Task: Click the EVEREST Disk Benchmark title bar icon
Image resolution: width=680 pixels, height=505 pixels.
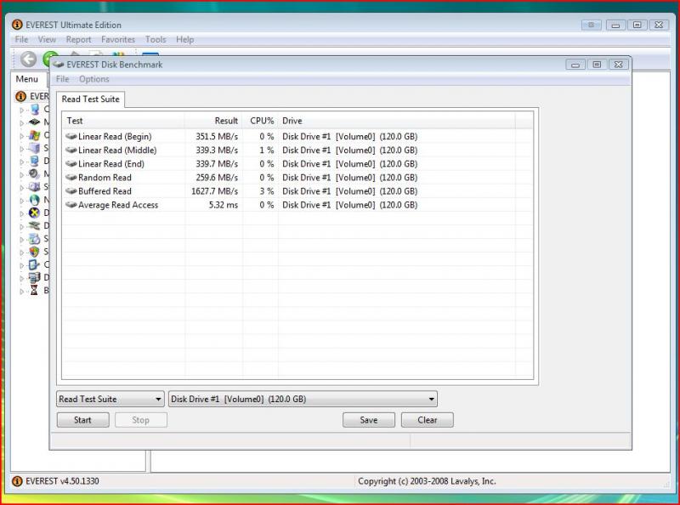Action: (59, 65)
